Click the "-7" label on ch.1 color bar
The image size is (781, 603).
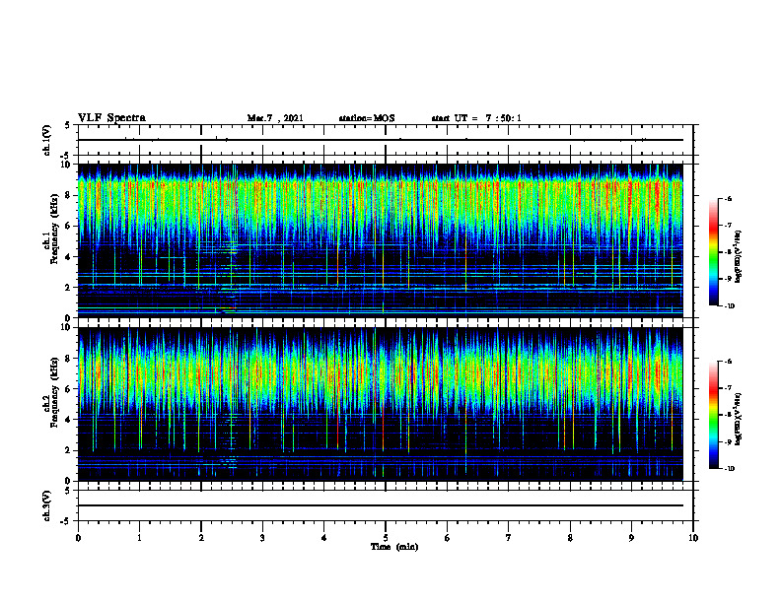tap(728, 226)
